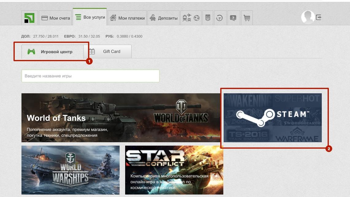The image size is (350, 197).
Task: Open the help question mark icon
Action: coord(233,18)
